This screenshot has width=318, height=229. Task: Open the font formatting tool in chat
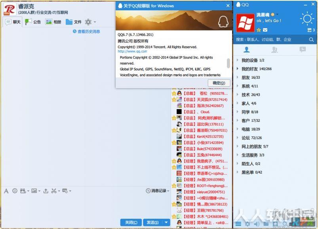(x=6, y=191)
